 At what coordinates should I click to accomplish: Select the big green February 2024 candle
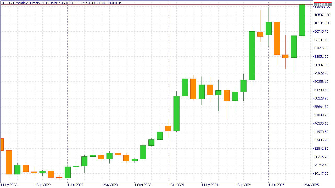[176, 113]
